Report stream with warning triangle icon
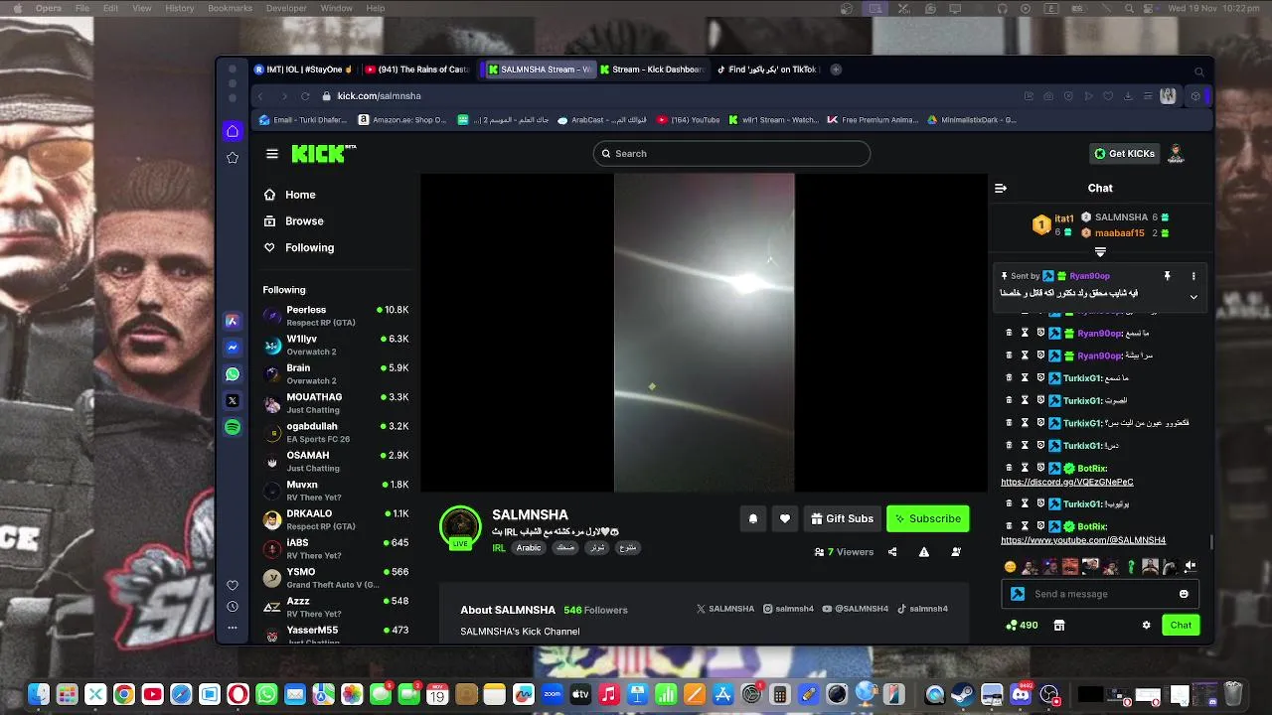 click(924, 552)
